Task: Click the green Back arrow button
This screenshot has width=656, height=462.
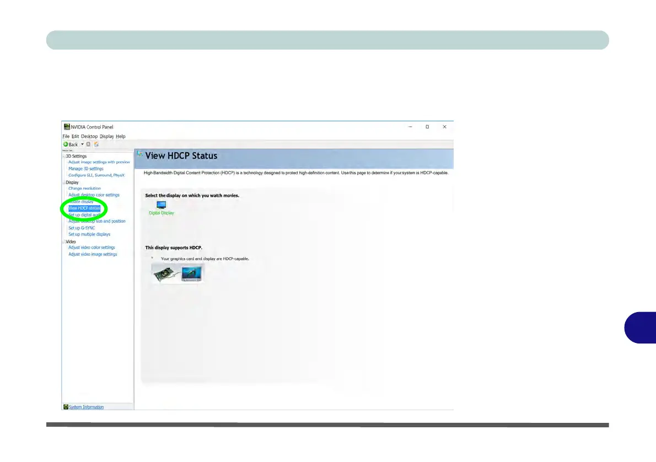Action: point(66,144)
